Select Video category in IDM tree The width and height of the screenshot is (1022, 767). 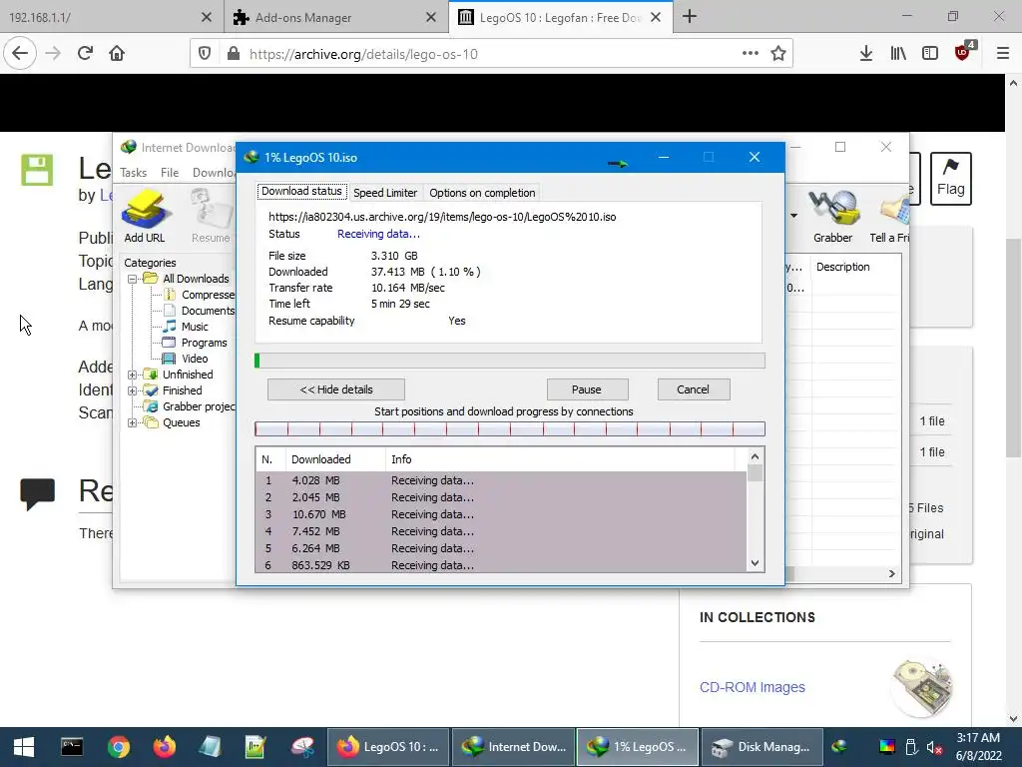click(186, 359)
